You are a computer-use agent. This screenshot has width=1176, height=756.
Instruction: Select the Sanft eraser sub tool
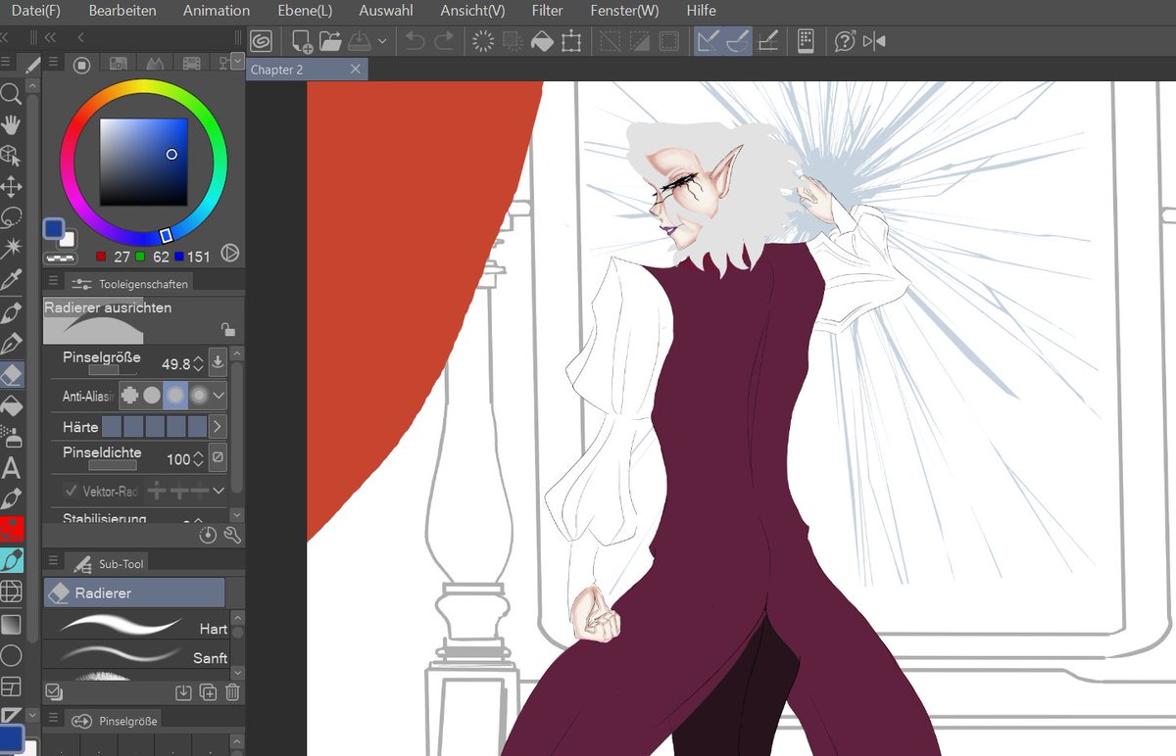point(136,655)
